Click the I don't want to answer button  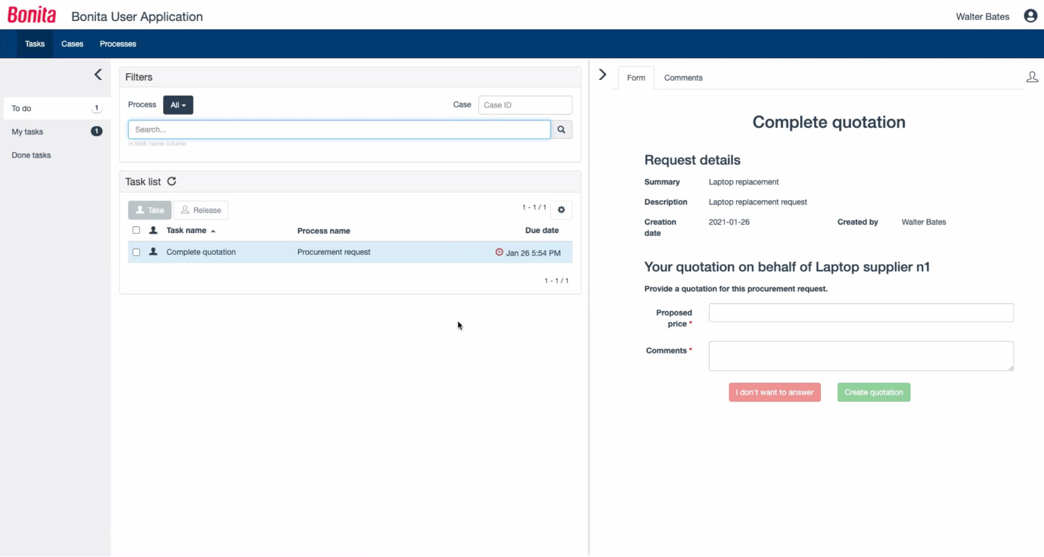pos(774,392)
